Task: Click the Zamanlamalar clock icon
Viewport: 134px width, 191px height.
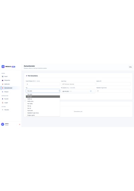Action: point(3,88)
